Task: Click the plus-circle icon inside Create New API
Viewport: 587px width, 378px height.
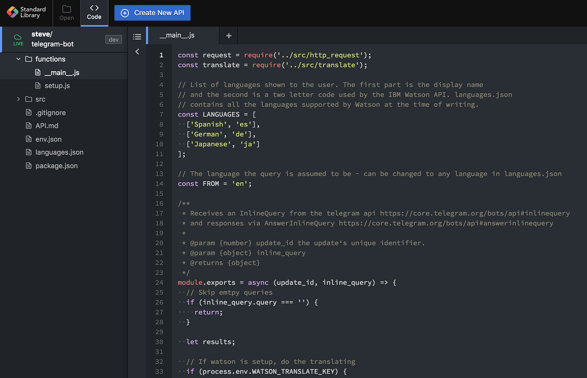Action: (124, 13)
